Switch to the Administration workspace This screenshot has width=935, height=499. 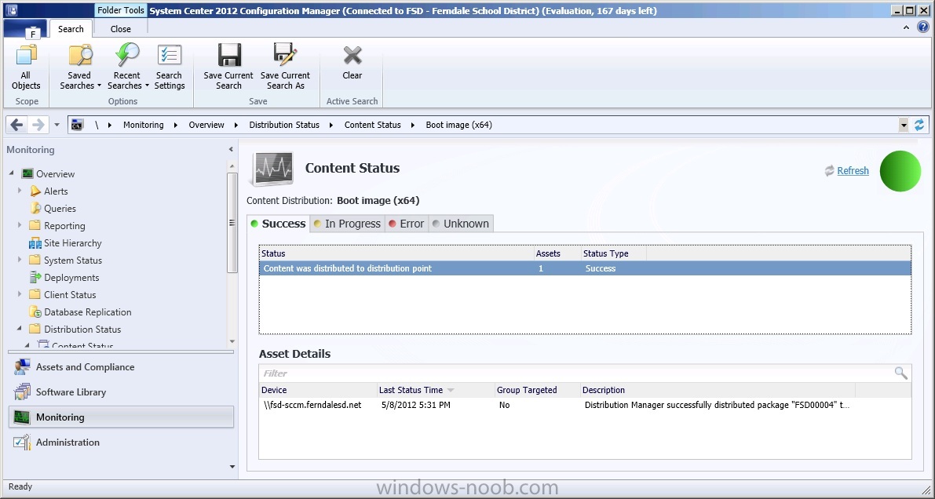[x=121, y=443]
